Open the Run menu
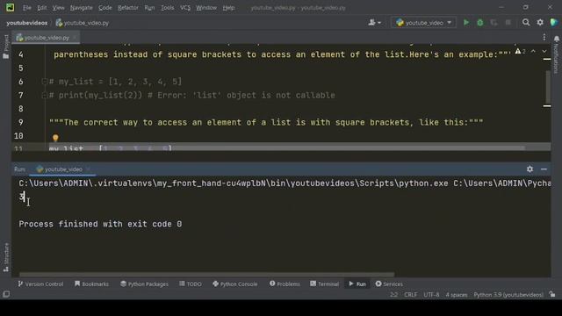Viewport: 562px width, 316px height. tap(149, 8)
